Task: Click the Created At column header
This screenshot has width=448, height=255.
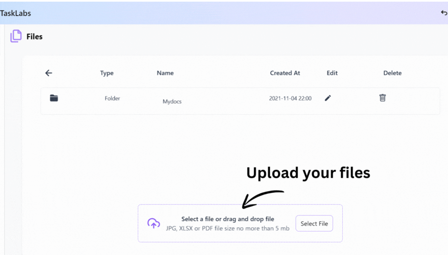Action: [x=285, y=73]
